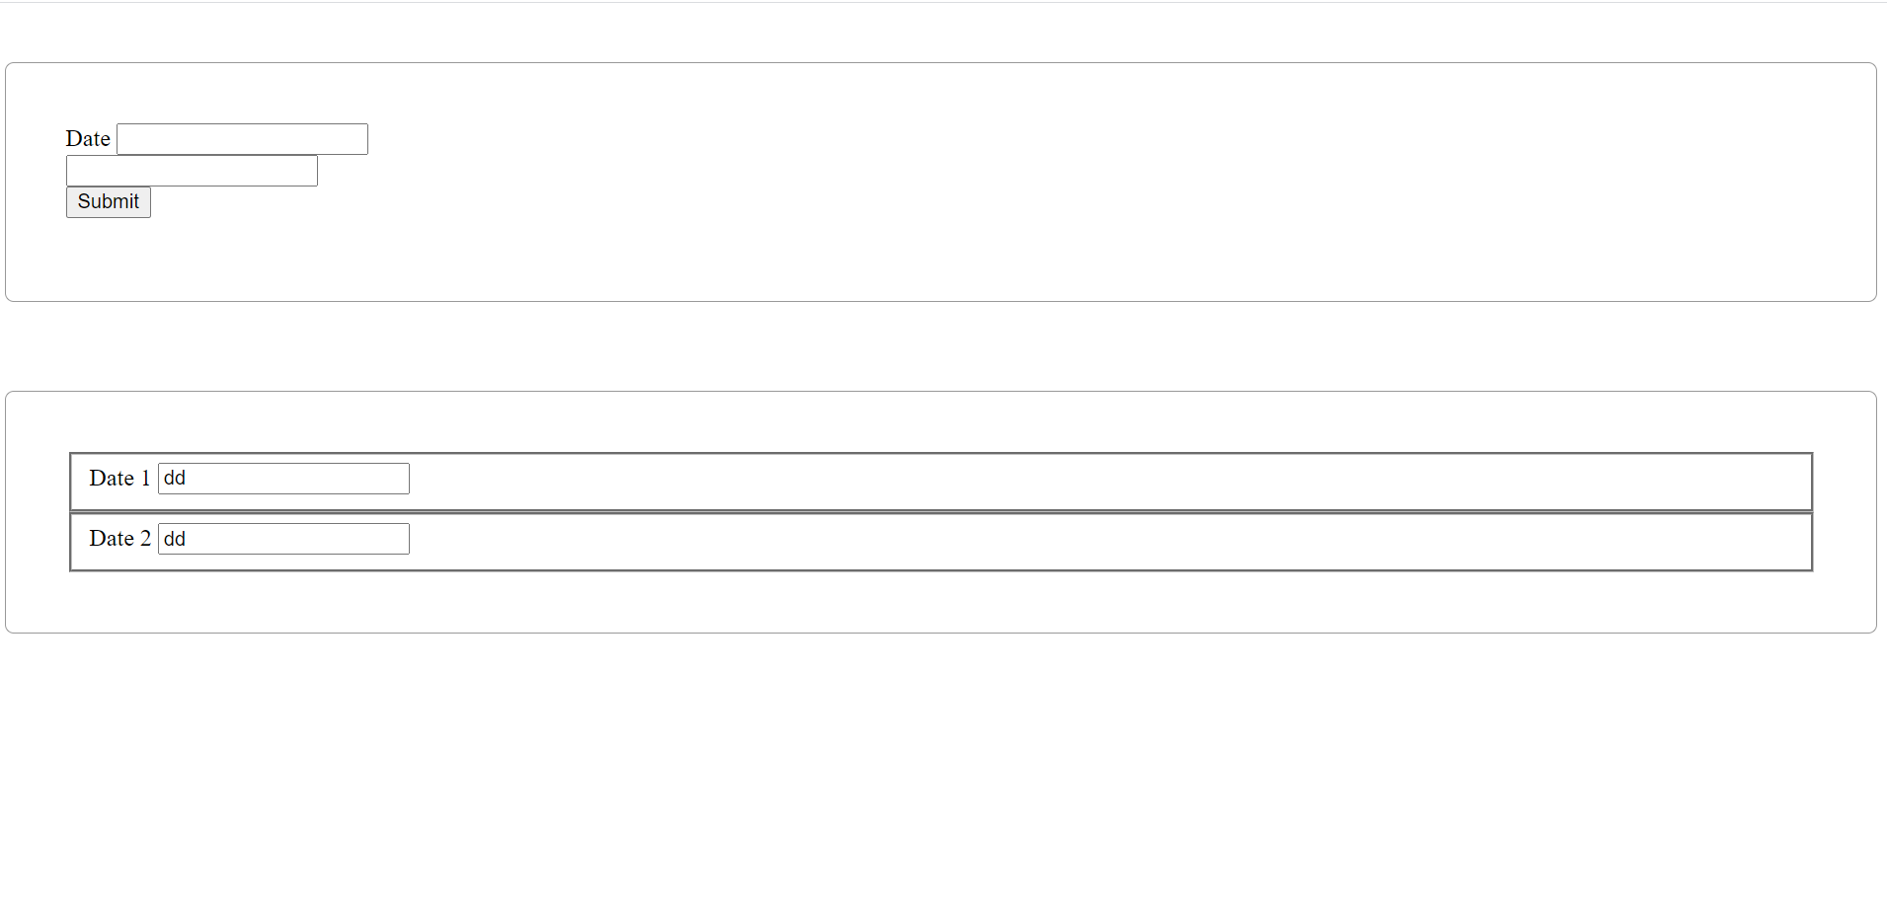Click the "dd" text in Date 1 field
Image resolution: width=1887 pixels, height=897 pixels.
(x=175, y=479)
